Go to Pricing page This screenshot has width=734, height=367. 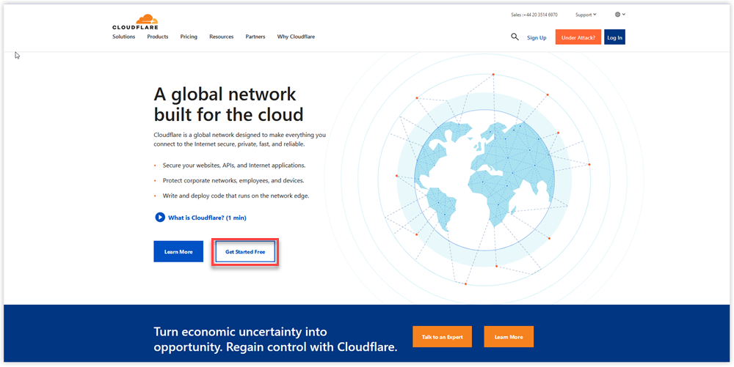pos(189,37)
